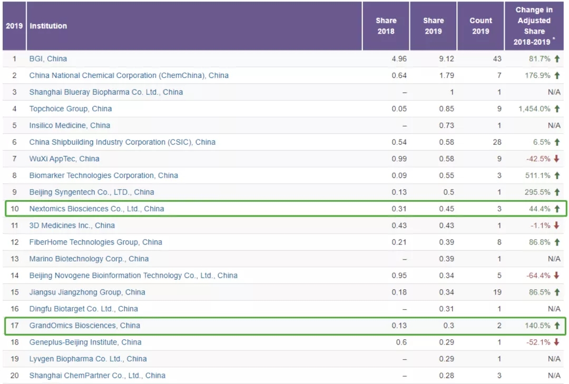Open Dingfu Biotarget Co. Ltd. link
This screenshot has height=384, width=569.
coord(83,309)
